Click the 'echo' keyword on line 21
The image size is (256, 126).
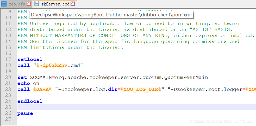point(24,83)
